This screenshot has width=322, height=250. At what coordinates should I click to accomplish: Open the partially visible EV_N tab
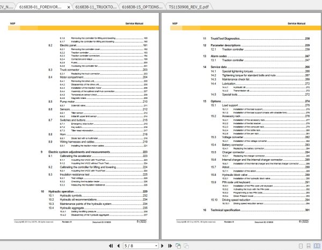click(6, 7)
